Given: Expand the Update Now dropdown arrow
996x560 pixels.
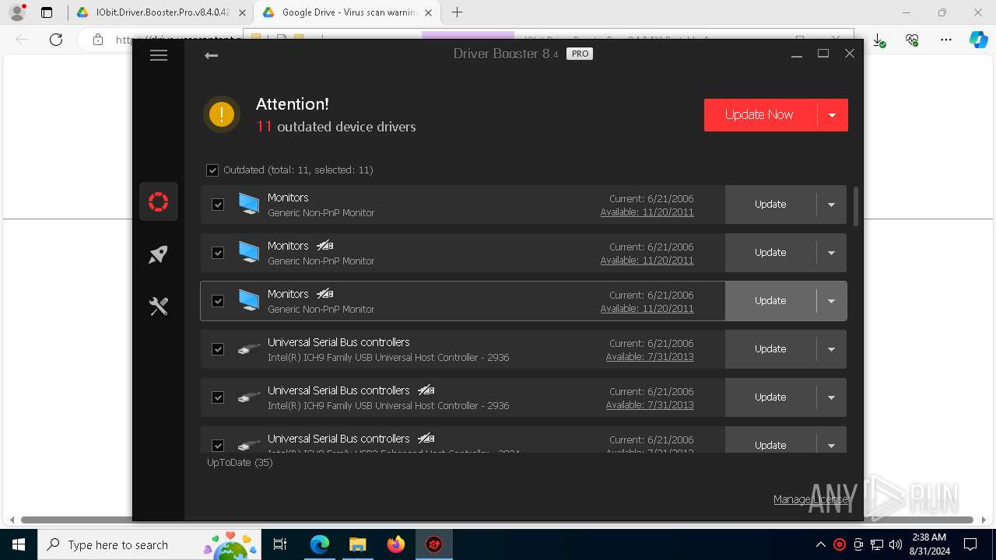Looking at the screenshot, I should tap(832, 115).
